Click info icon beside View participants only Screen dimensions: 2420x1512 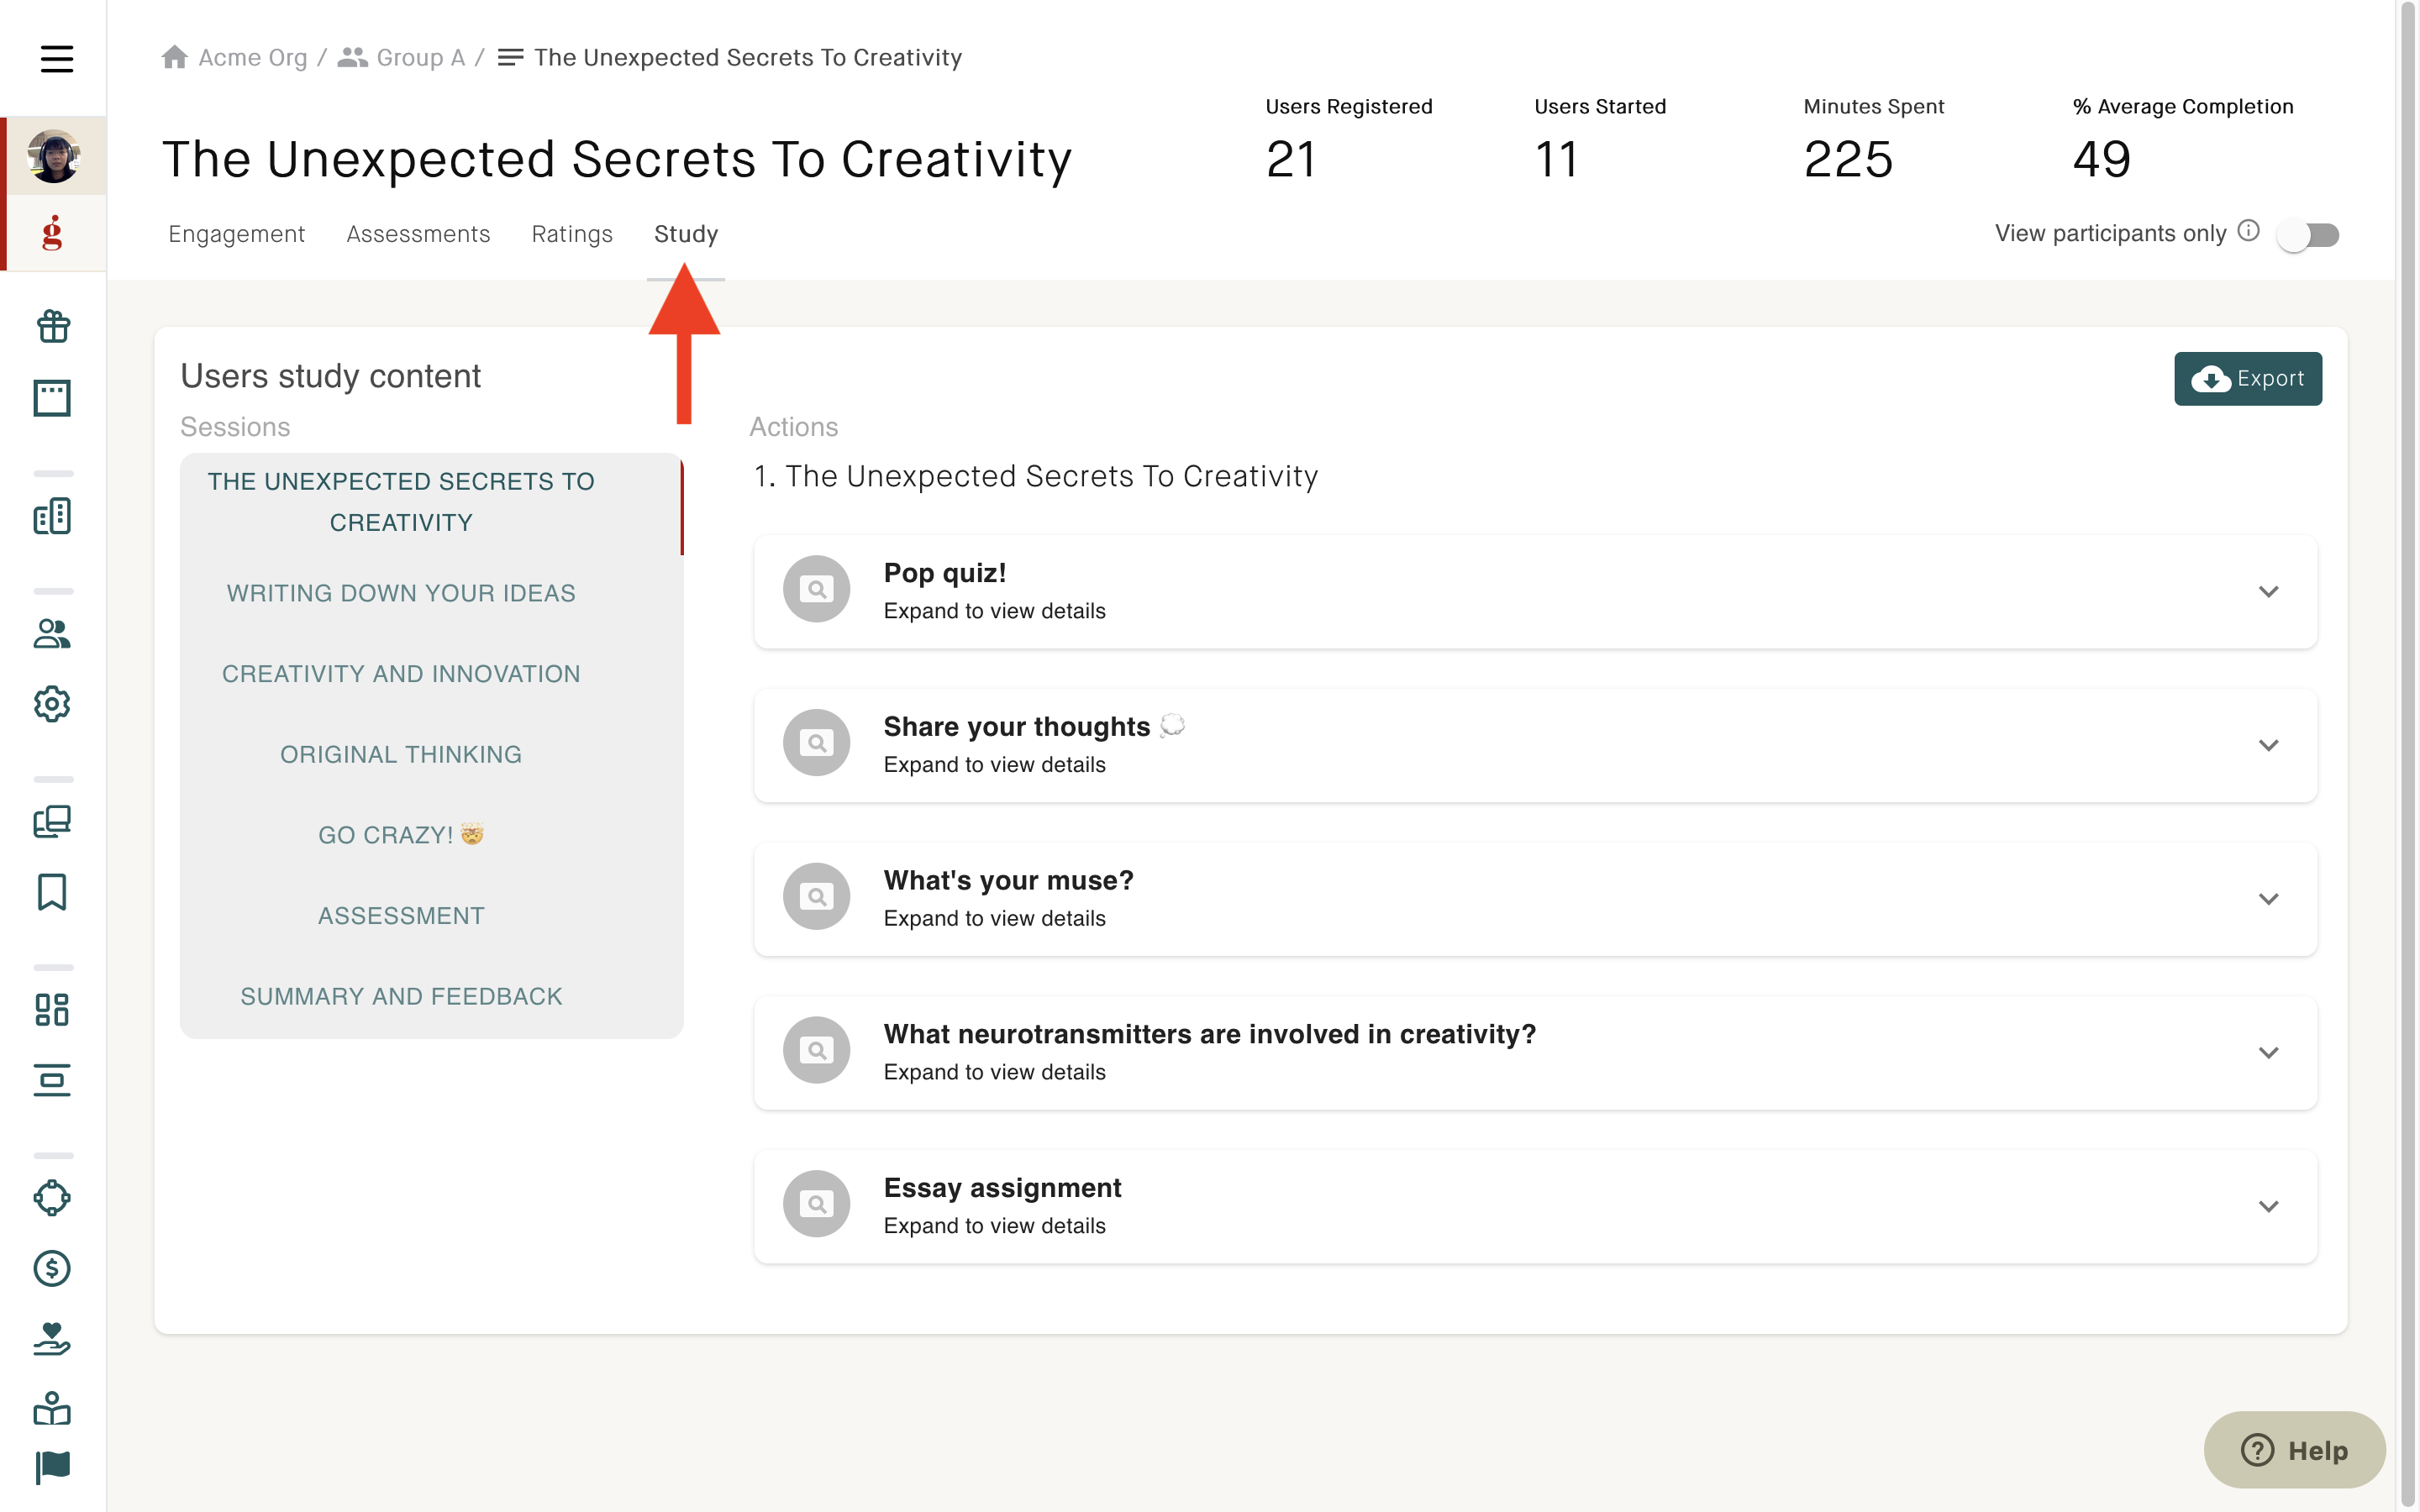(x=2248, y=231)
